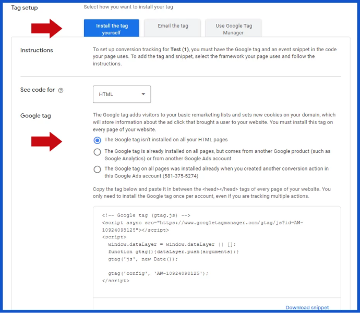Select 'installed when you created another conversion action' radio
360x313 pixels.
pyautogui.click(x=97, y=169)
